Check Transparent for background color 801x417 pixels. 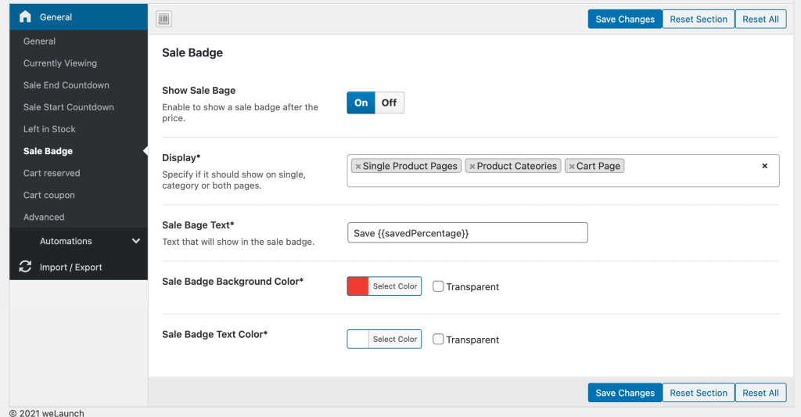[x=438, y=286]
